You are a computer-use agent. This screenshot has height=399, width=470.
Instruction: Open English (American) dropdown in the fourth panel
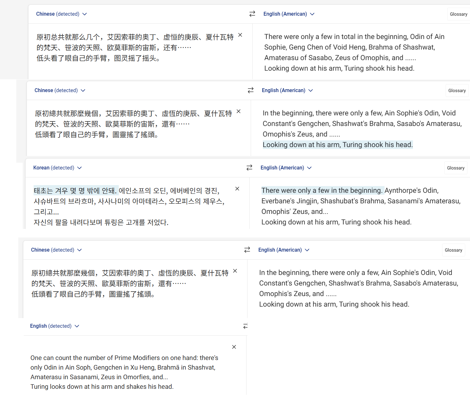284,250
